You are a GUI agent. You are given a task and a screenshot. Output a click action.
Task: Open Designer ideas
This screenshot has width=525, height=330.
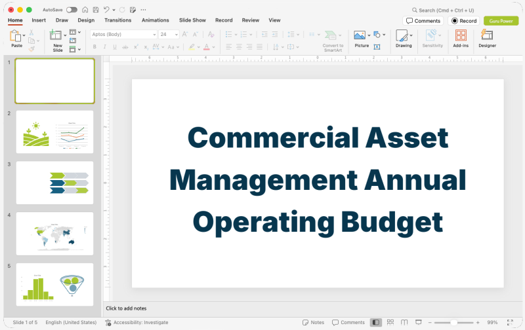point(487,39)
